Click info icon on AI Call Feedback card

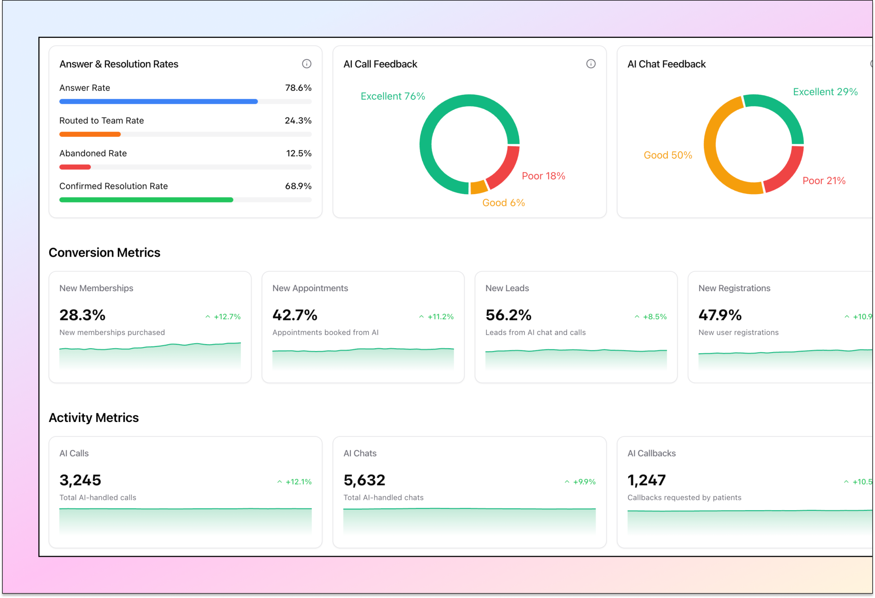tap(591, 64)
